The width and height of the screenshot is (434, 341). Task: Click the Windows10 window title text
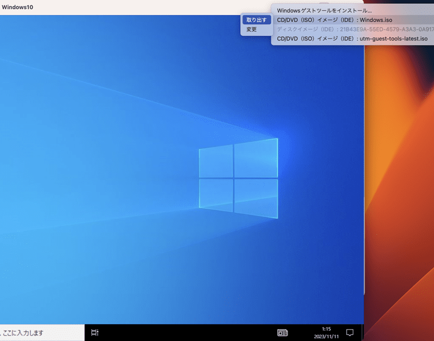click(x=17, y=7)
